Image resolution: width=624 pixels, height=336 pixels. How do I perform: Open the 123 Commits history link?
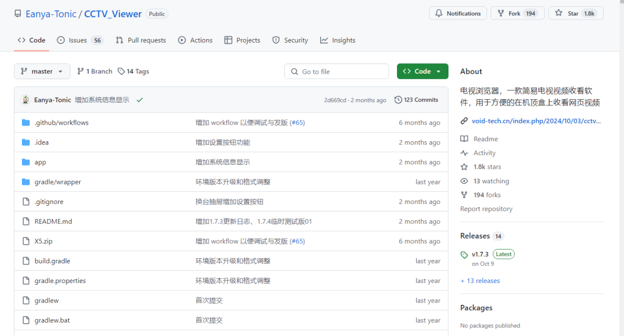[x=416, y=100]
